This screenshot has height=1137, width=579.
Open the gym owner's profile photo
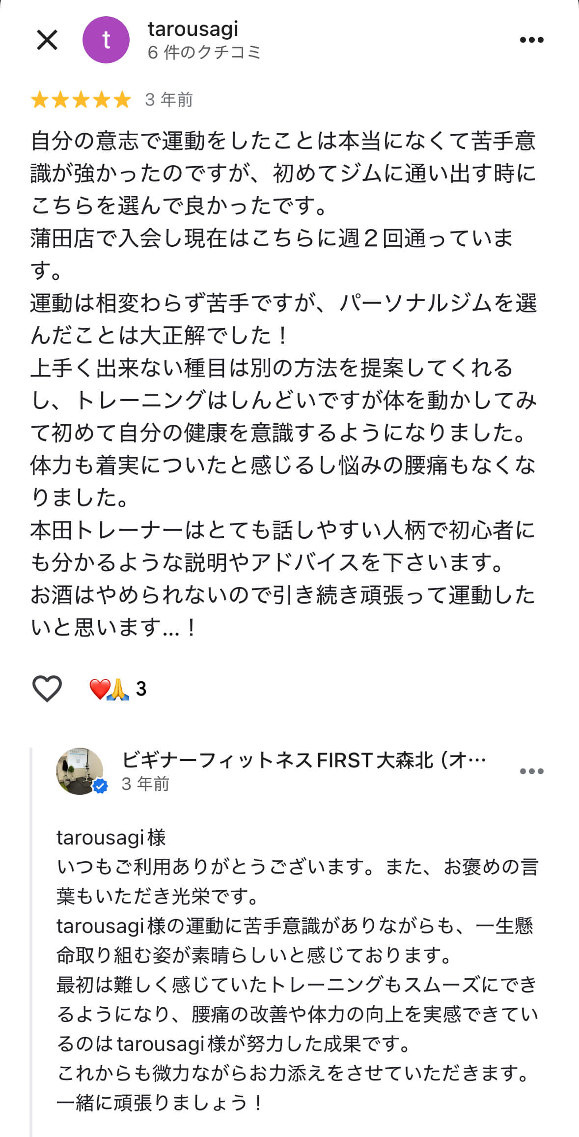click(x=80, y=771)
